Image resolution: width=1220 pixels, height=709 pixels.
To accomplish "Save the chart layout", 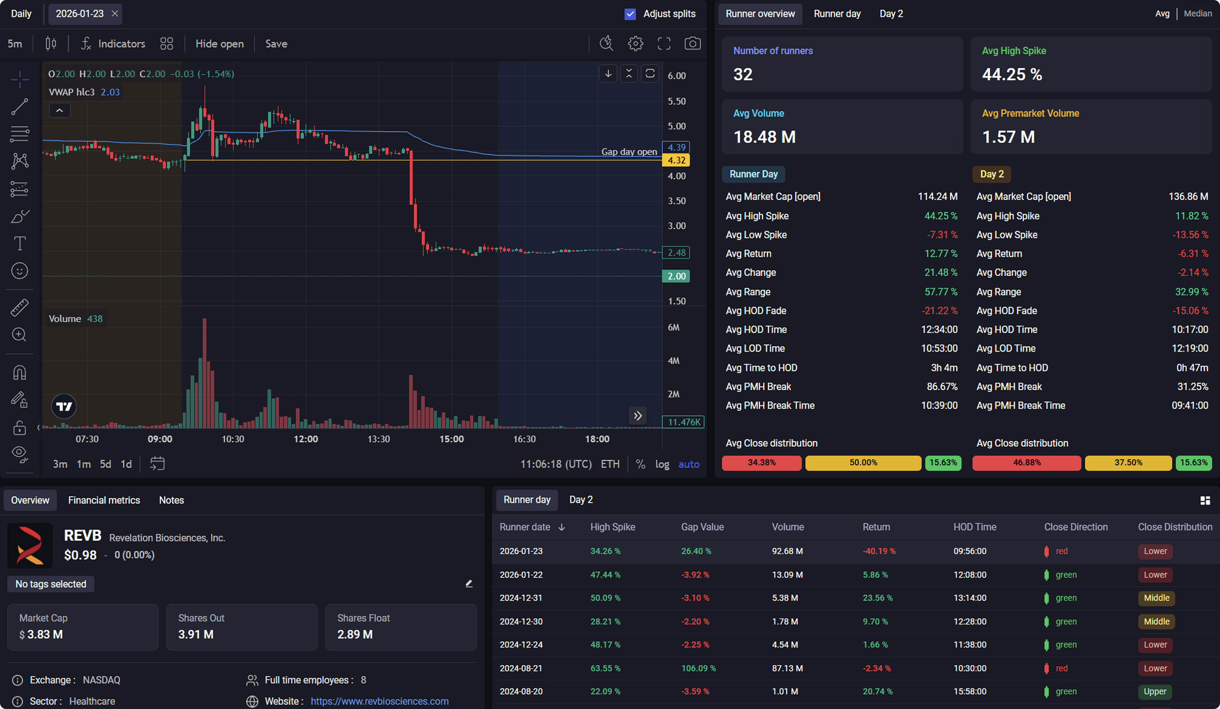I will 276,44.
